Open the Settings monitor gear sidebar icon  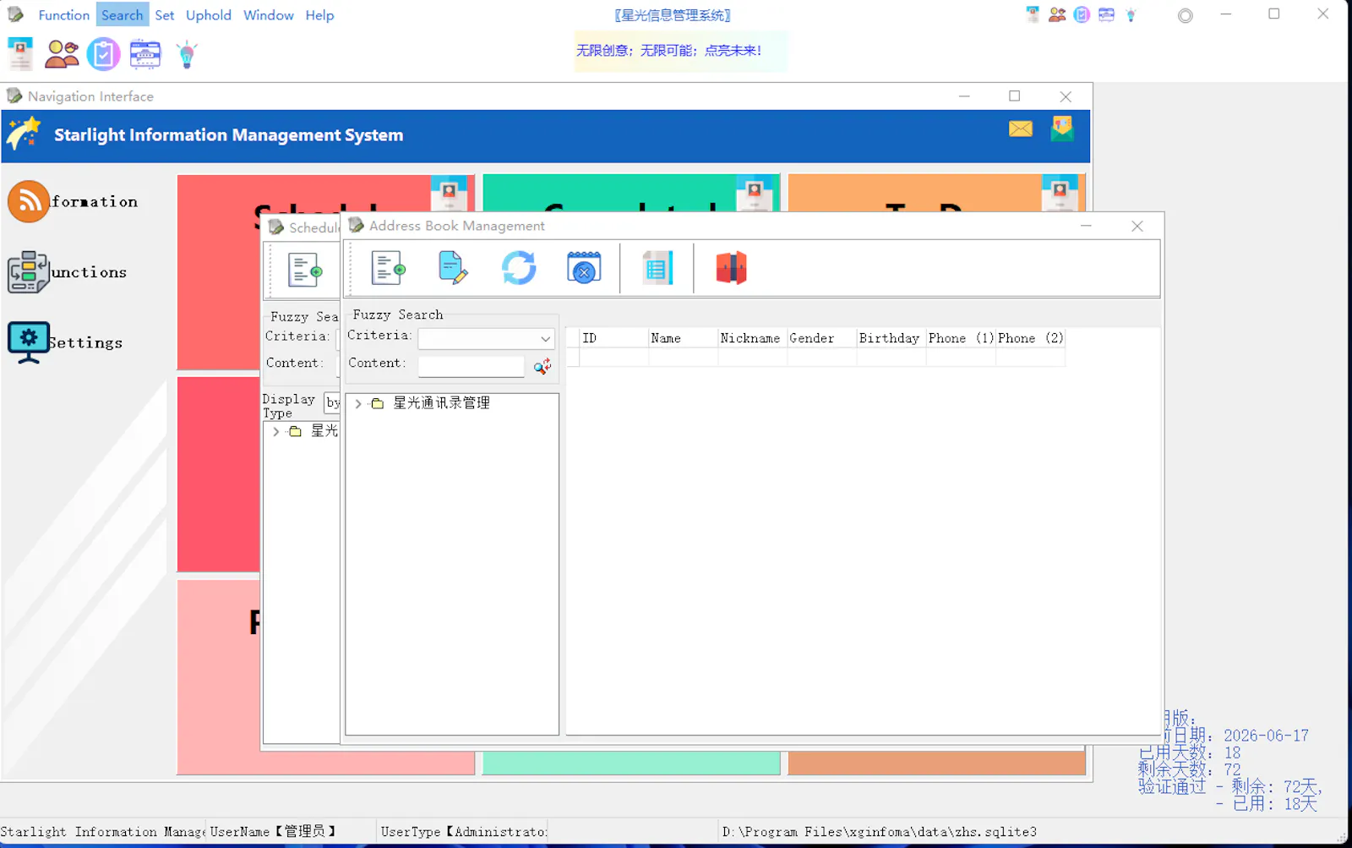click(x=29, y=342)
